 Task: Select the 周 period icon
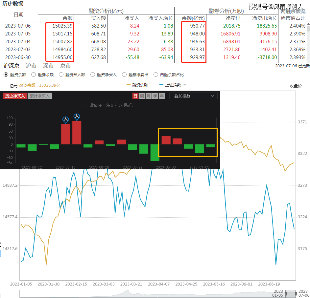click(142, 96)
